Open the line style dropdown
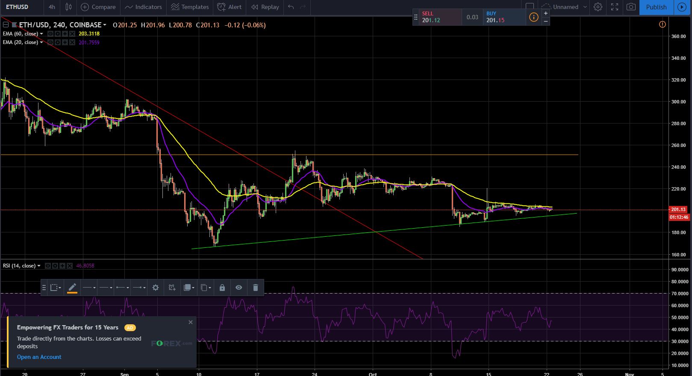 tap(106, 288)
